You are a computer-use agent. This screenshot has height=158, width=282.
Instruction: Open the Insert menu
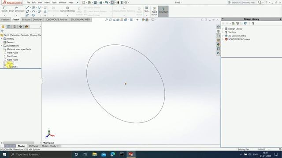(x=47, y=3)
